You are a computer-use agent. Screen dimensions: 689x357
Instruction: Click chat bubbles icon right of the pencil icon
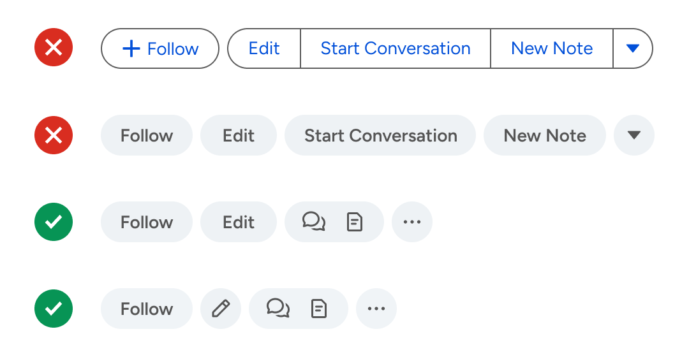tap(278, 309)
